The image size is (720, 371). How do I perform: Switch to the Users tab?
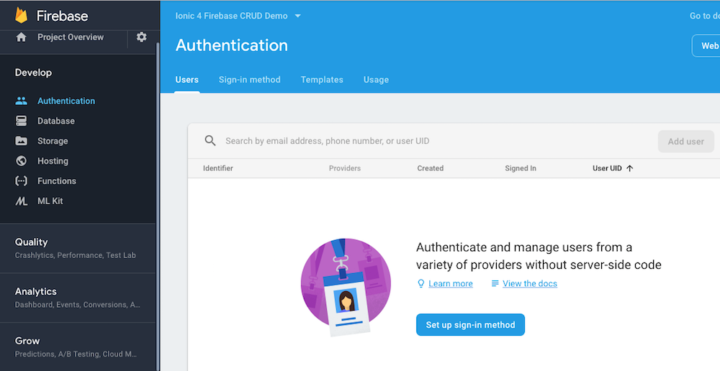[x=187, y=80]
